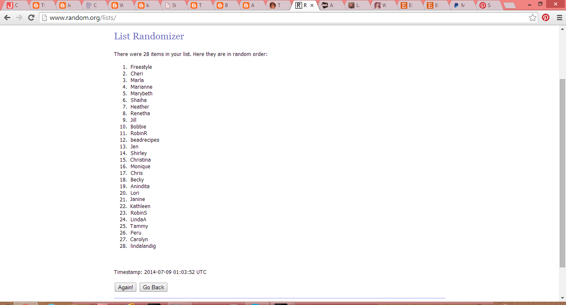Click list item RobinR
This screenshot has width=566, height=305.
[139, 133]
